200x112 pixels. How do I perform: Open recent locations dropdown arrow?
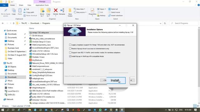tap(11, 23)
